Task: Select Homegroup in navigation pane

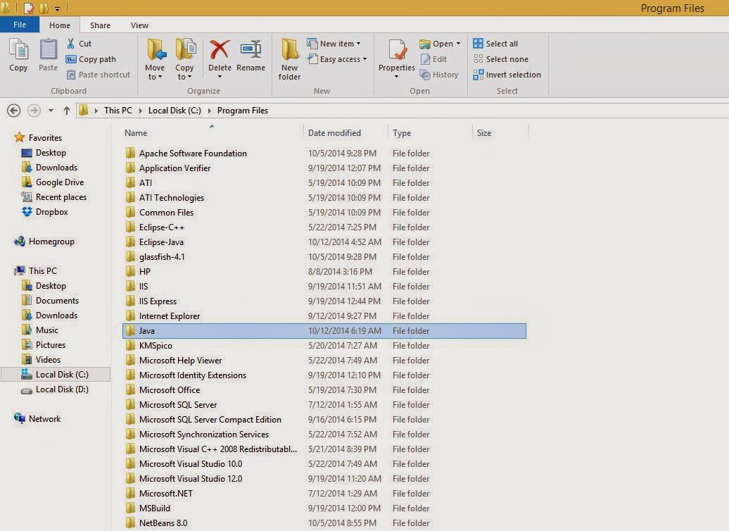Action: pyautogui.click(x=44, y=241)
